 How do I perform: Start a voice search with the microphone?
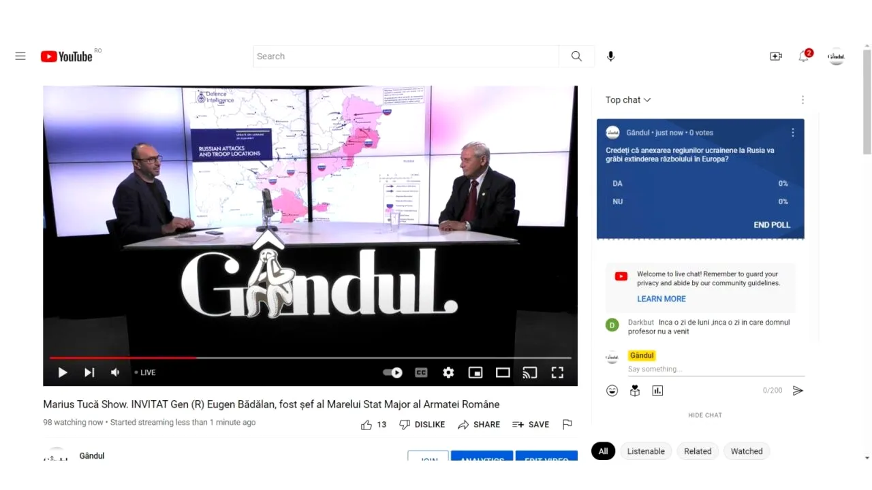pos(610,56)
